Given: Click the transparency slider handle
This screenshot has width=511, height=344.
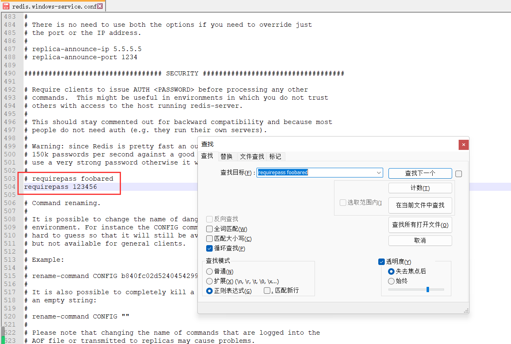Looking at the screenshot, I should [x=428, y=289].
